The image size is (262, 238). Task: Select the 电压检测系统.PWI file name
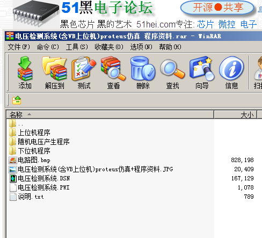43,187
